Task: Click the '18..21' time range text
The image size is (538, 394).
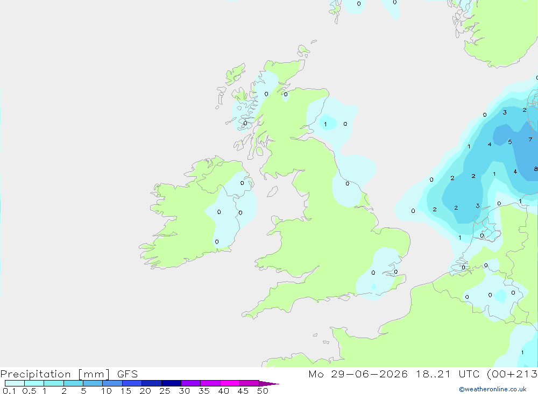Action: pyautogui.click(x=433, y=374)
